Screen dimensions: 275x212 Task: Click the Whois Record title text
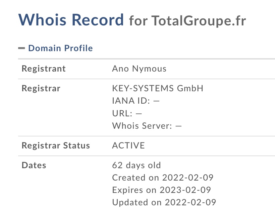[x=71, y=20]
